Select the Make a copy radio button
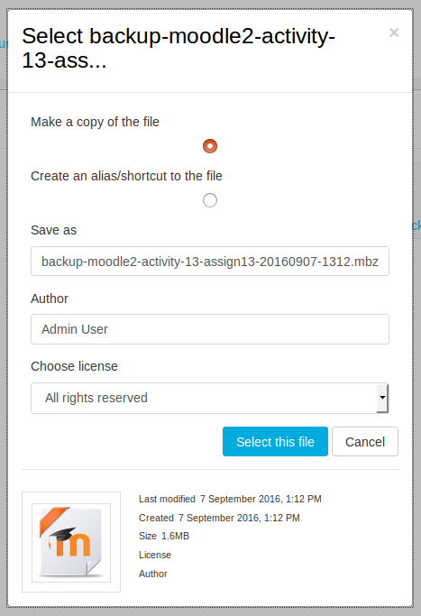This screenshot has height=616, width=421. coord(210,146)
